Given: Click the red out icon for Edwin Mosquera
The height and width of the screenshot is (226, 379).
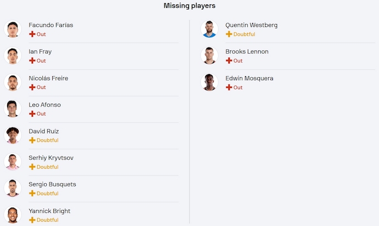Looking at the screenshot, I should pos(228,87).
